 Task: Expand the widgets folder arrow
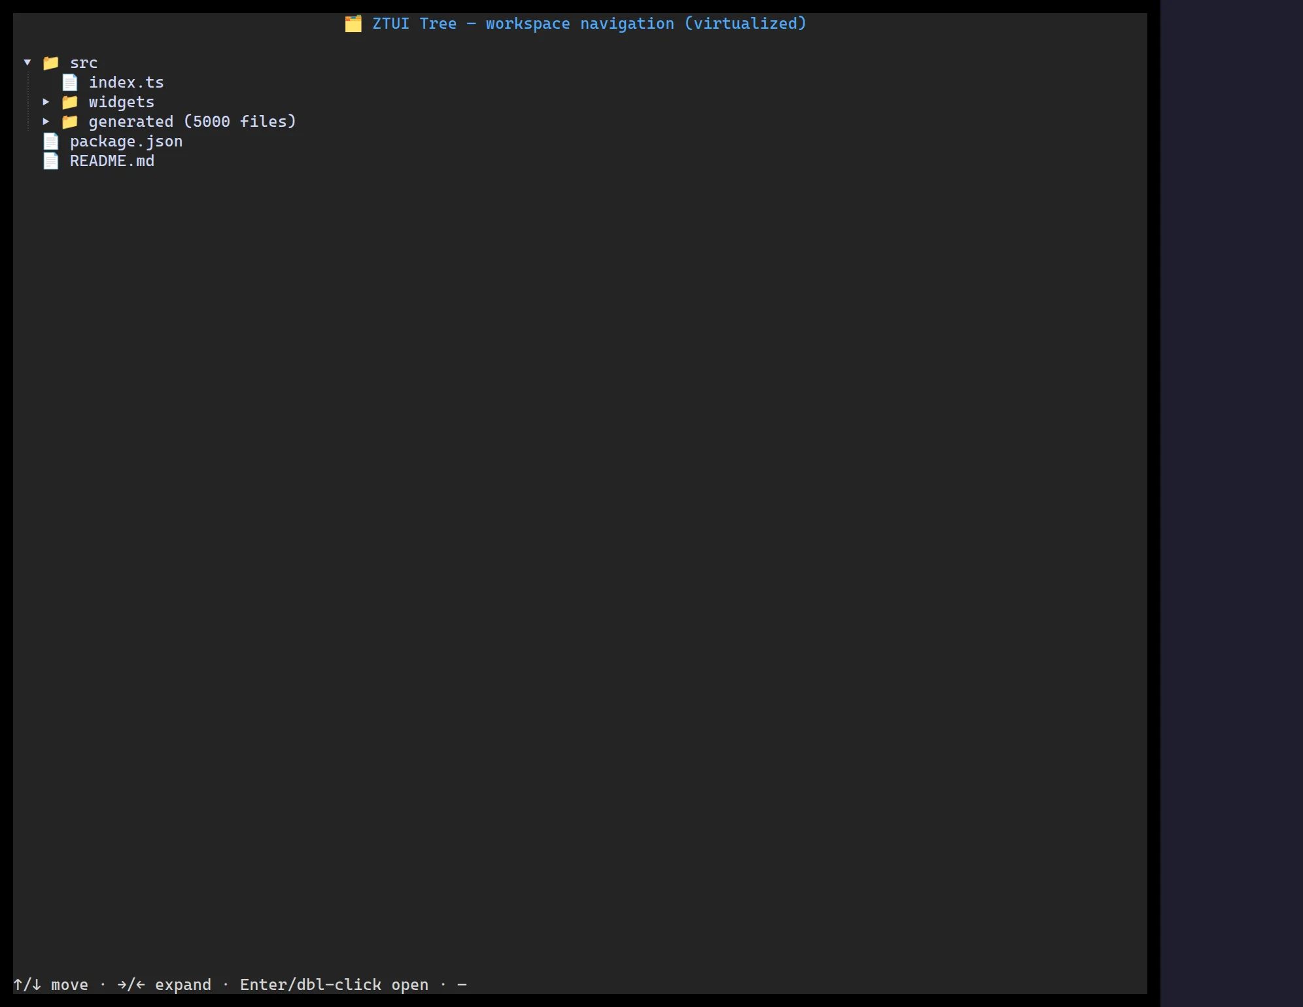(46, 102)
